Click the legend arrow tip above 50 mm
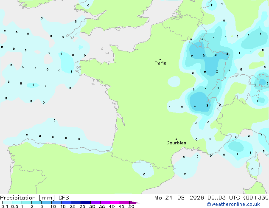This screenshot has width=269, height=208. (x=134, y=202)
